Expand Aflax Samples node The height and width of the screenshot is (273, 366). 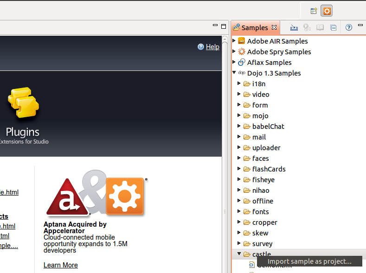(234, 62)
